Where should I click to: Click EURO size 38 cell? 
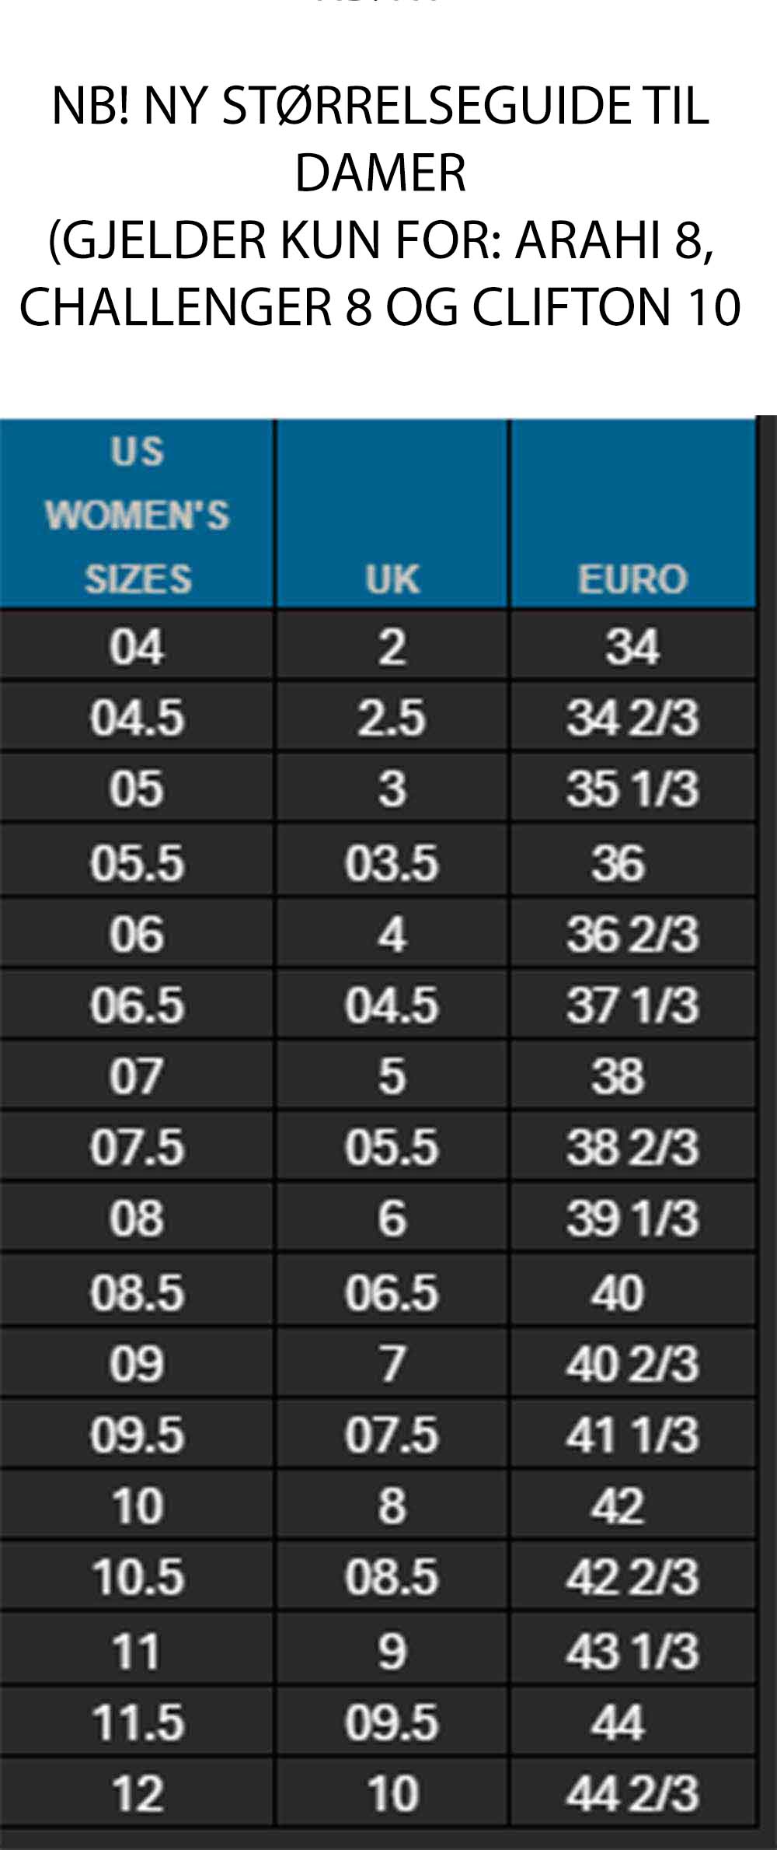pos(633,1075)
